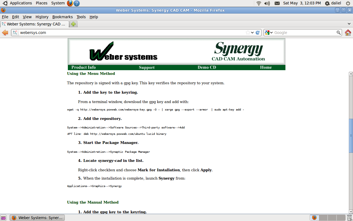The image size is (353, 221).
Task: Reload the page with the refresh icon
Action: click(x=258, y=33)
